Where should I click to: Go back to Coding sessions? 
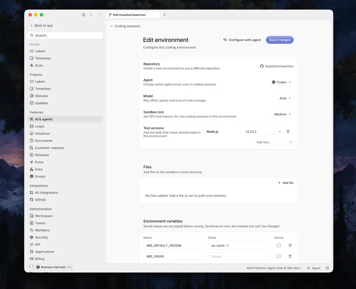(x=125, y=26)
